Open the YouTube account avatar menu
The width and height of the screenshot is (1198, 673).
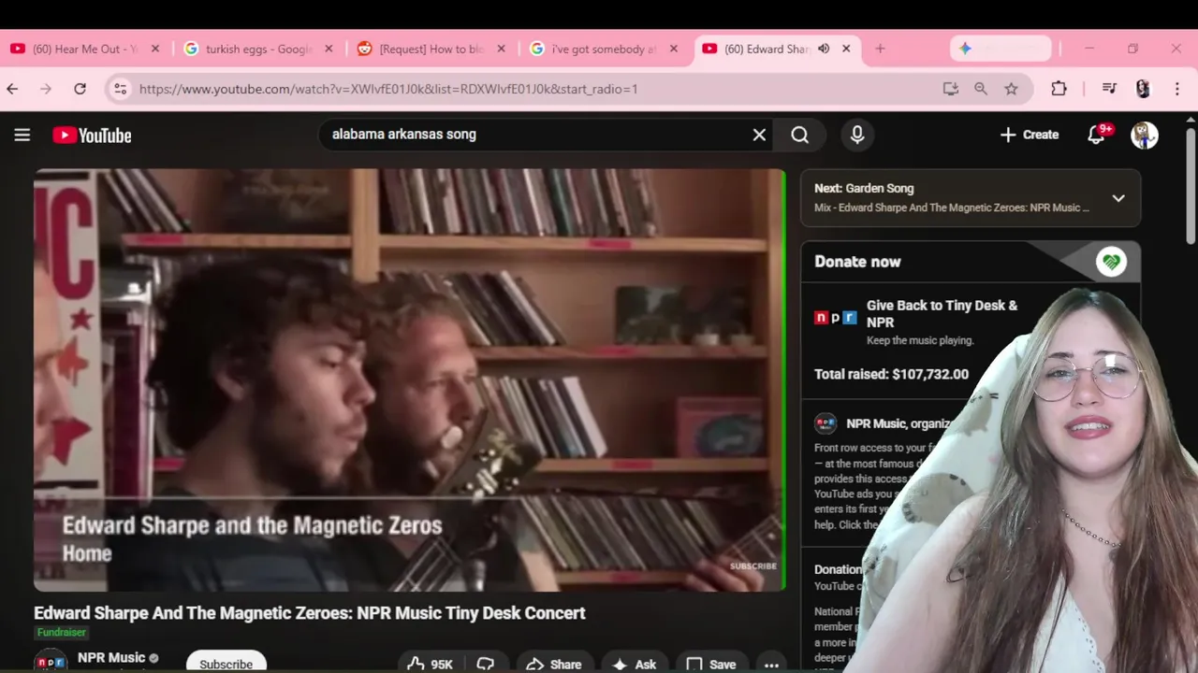coord(1144,135)
